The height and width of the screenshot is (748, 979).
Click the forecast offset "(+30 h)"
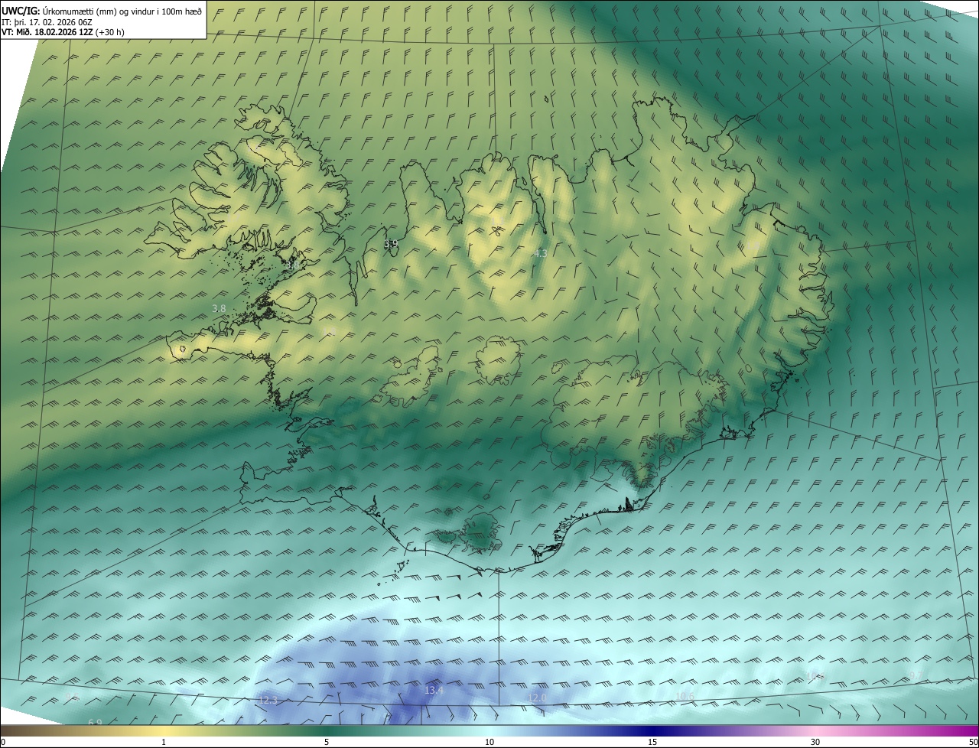pyautogui.click(x=110, y=32)
